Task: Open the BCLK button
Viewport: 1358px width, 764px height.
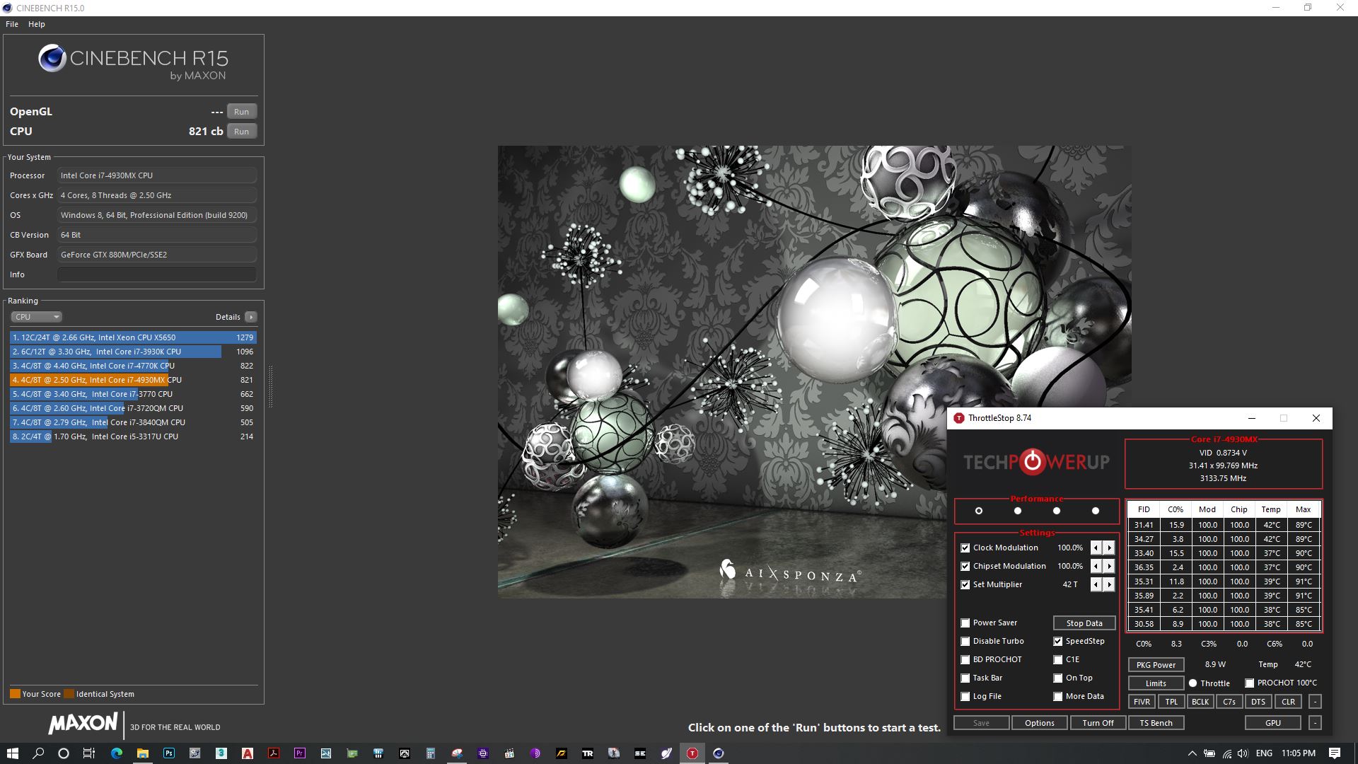Action: [x=1200, y=702]
